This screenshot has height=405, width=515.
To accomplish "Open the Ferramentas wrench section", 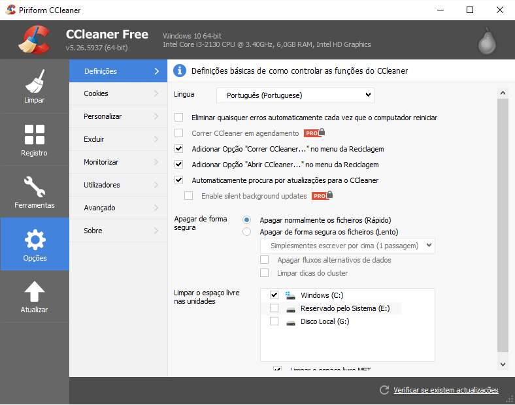I will click(35, 192).
